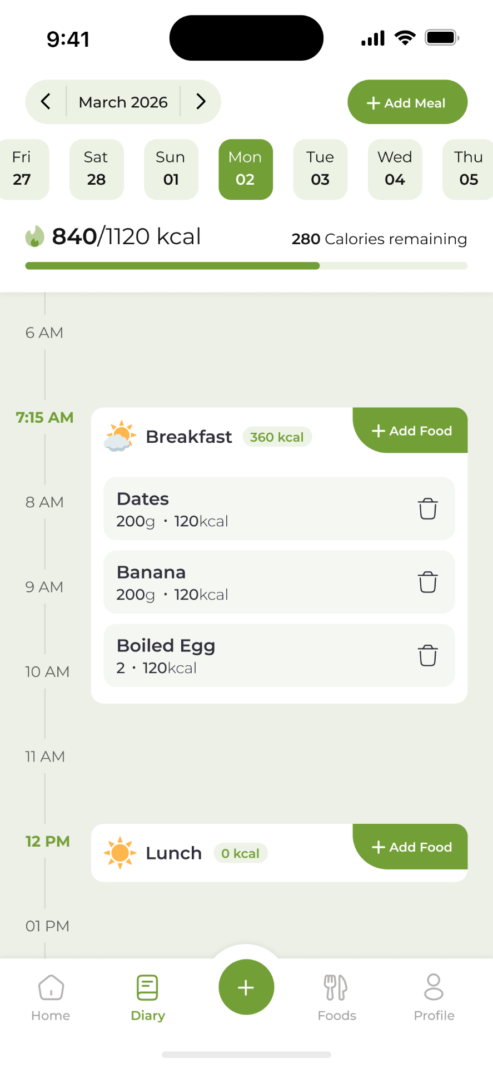Remove the Boiled Egg entry
Viewport: 493px width, 1068px height.
(427, 655)
